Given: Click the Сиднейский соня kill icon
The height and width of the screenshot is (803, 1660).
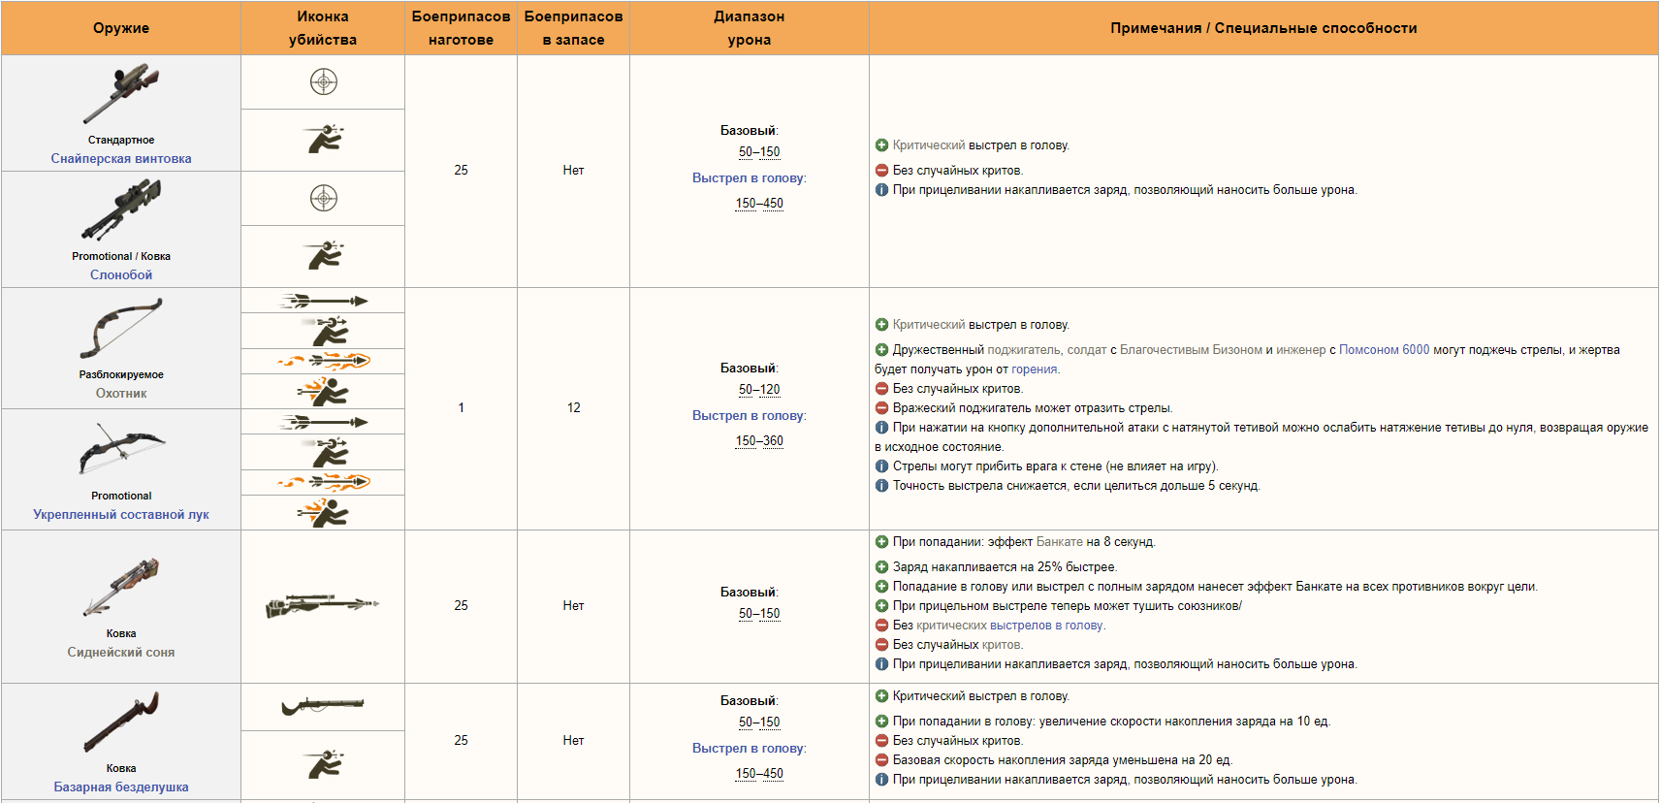Looking at the screenshot, I should [323, 605].
